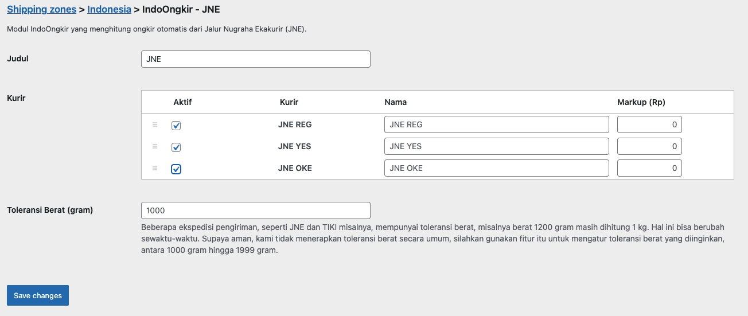This screenshot has width=748, height=316.
Task: Click the Toleransi Berat input field
Action: coord(255,210)
